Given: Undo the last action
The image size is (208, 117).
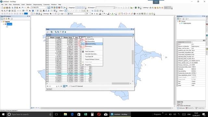Looking at the screenshot, I should point(22,8).
